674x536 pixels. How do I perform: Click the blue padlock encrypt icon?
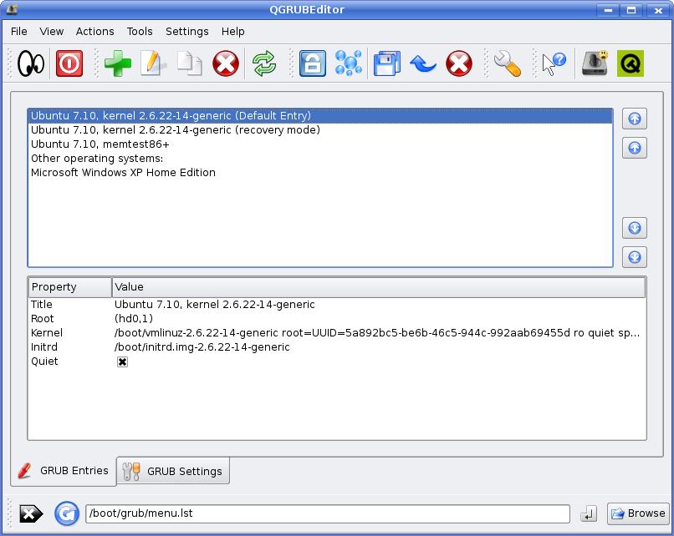[313, 64]
